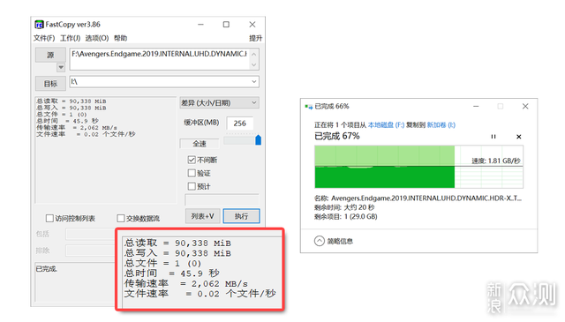The height and width of the screenshot is (322, 565).
Task: Click the 包括 include filter field
Action: (90, 234)
